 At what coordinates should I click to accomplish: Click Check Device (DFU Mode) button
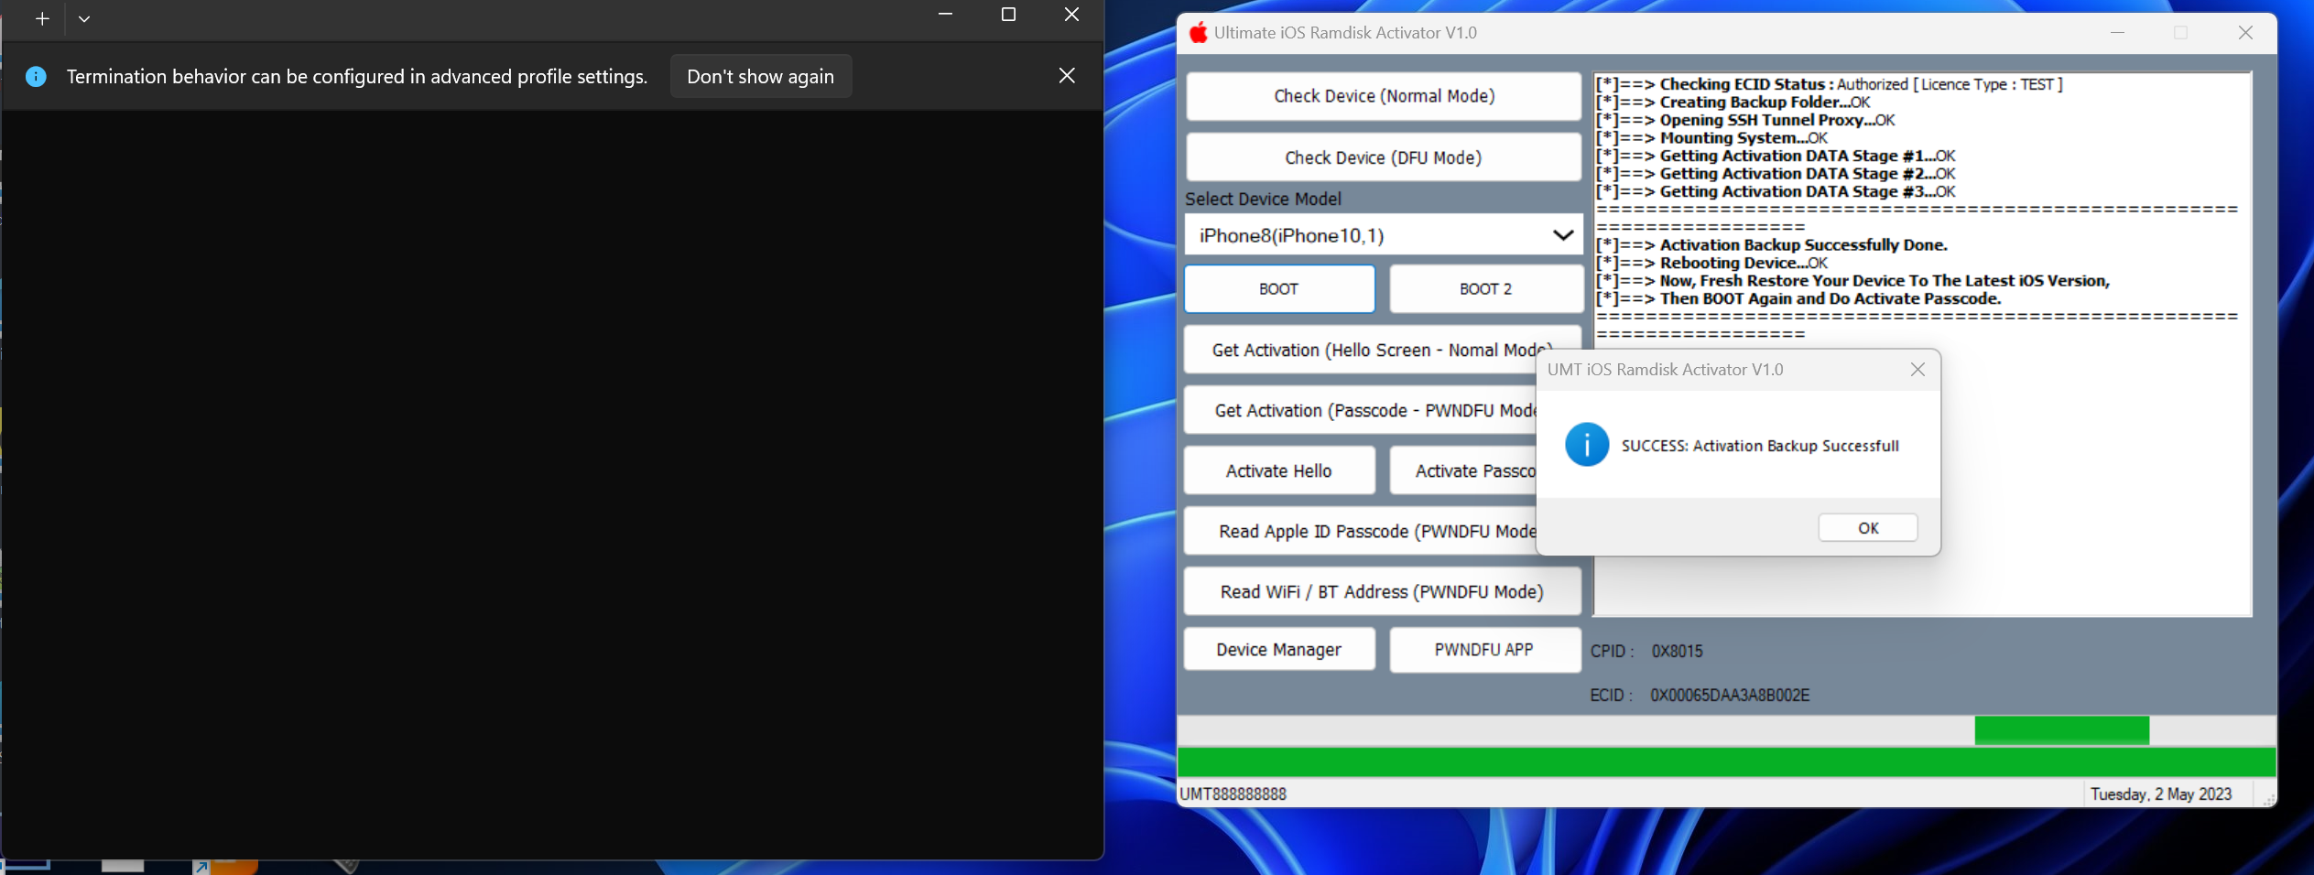[x=1383, y=157]
